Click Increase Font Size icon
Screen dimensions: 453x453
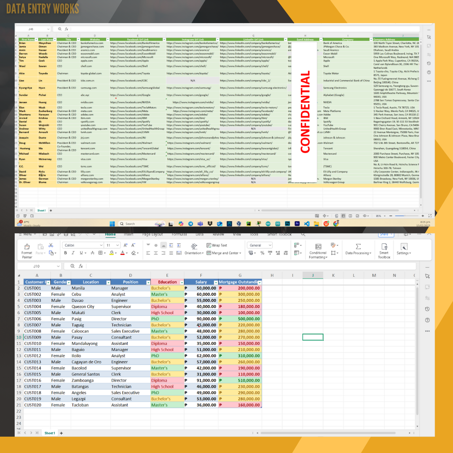point(126,245)
